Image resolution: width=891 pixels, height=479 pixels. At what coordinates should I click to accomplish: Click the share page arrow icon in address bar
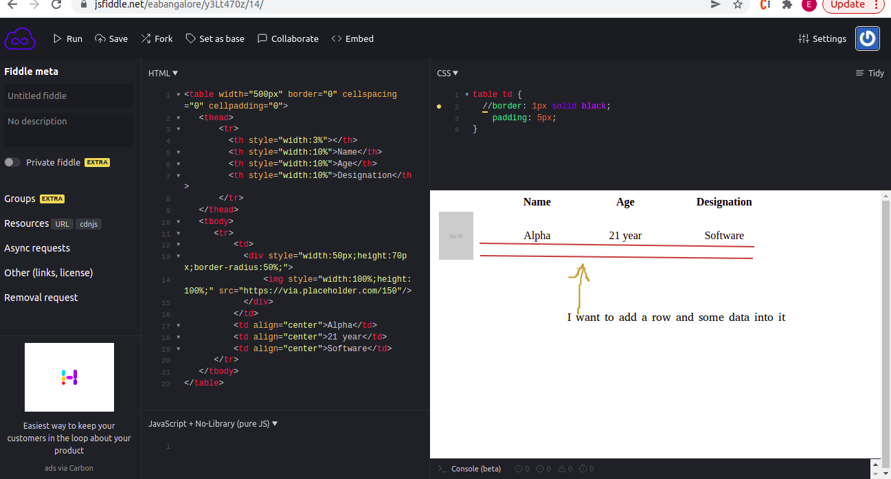tap(715, 4)
